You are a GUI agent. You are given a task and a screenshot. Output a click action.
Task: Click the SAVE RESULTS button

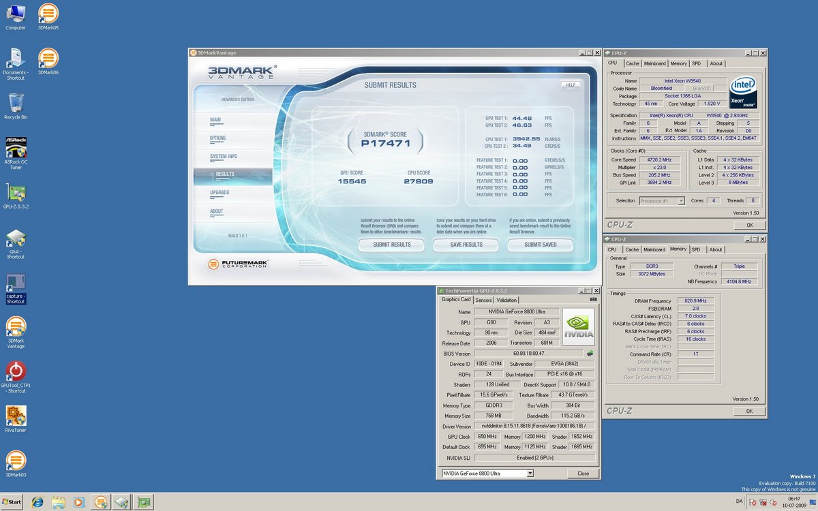click(466, 245)
